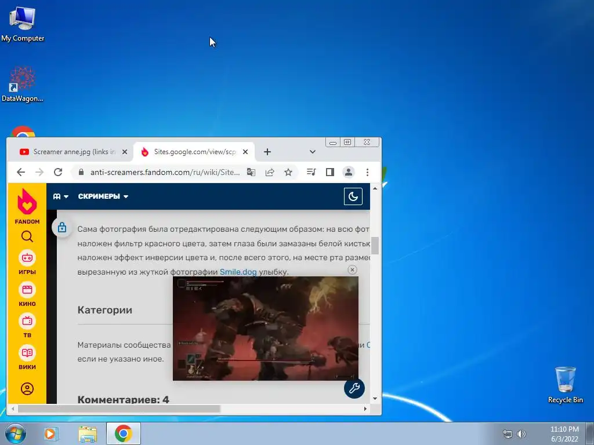This screenshot has height=445, width=594.
Task: Click the Chrome taskbar button
Action: 124,433
